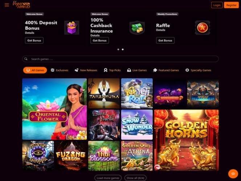The image size is (241, 181).
Task: Click the Vegas Amped logo
Action: pyautogui.click(x=21, y=5)
